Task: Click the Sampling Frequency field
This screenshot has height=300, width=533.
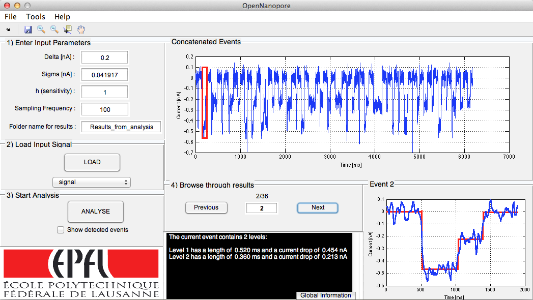Action: point(105,109)
